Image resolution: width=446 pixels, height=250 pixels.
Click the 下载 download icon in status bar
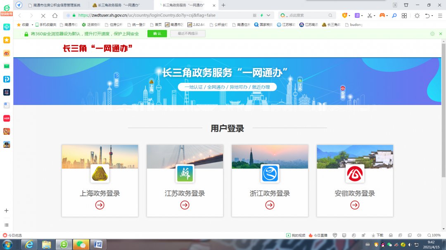(377, 235)
